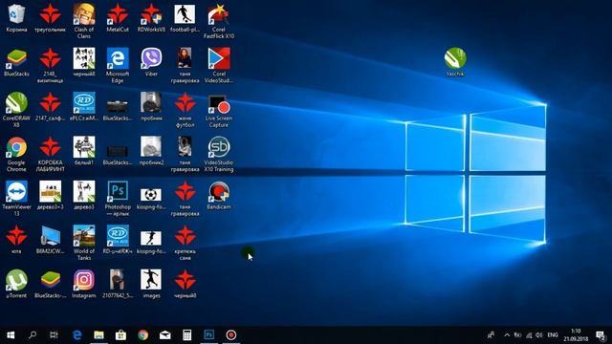Viewport: 612px width, 344px height.
Task: Select the дерево3+3 file
Action: click(50, 196)
